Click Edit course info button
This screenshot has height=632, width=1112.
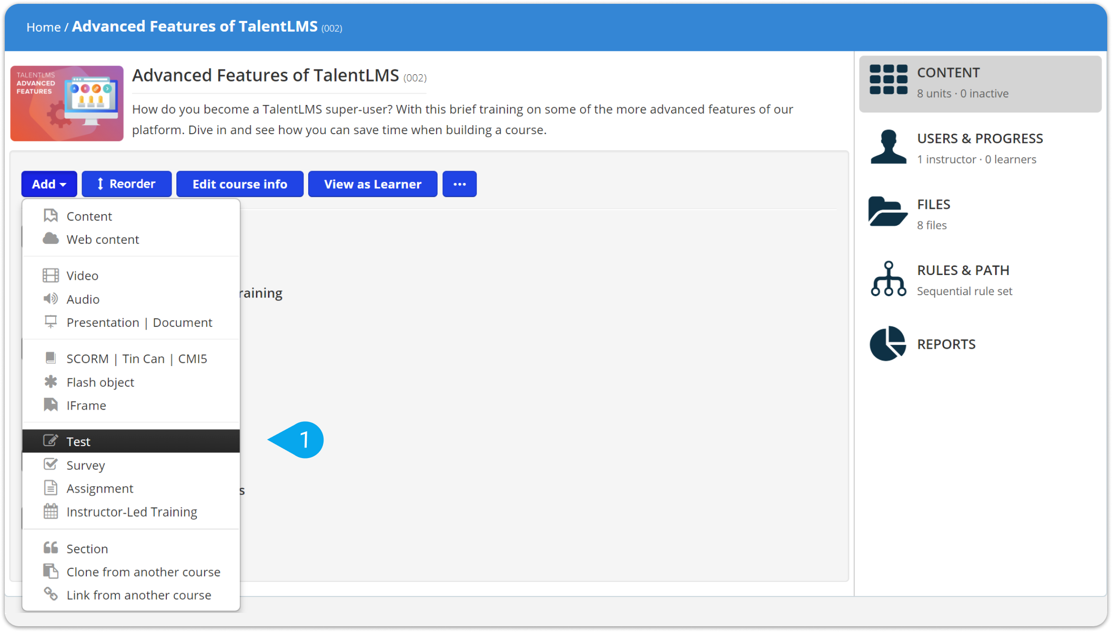coord(240,184)
